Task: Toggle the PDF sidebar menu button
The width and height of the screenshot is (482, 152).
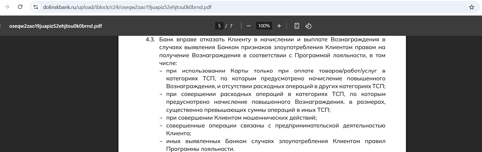Action: pos(1,26)
